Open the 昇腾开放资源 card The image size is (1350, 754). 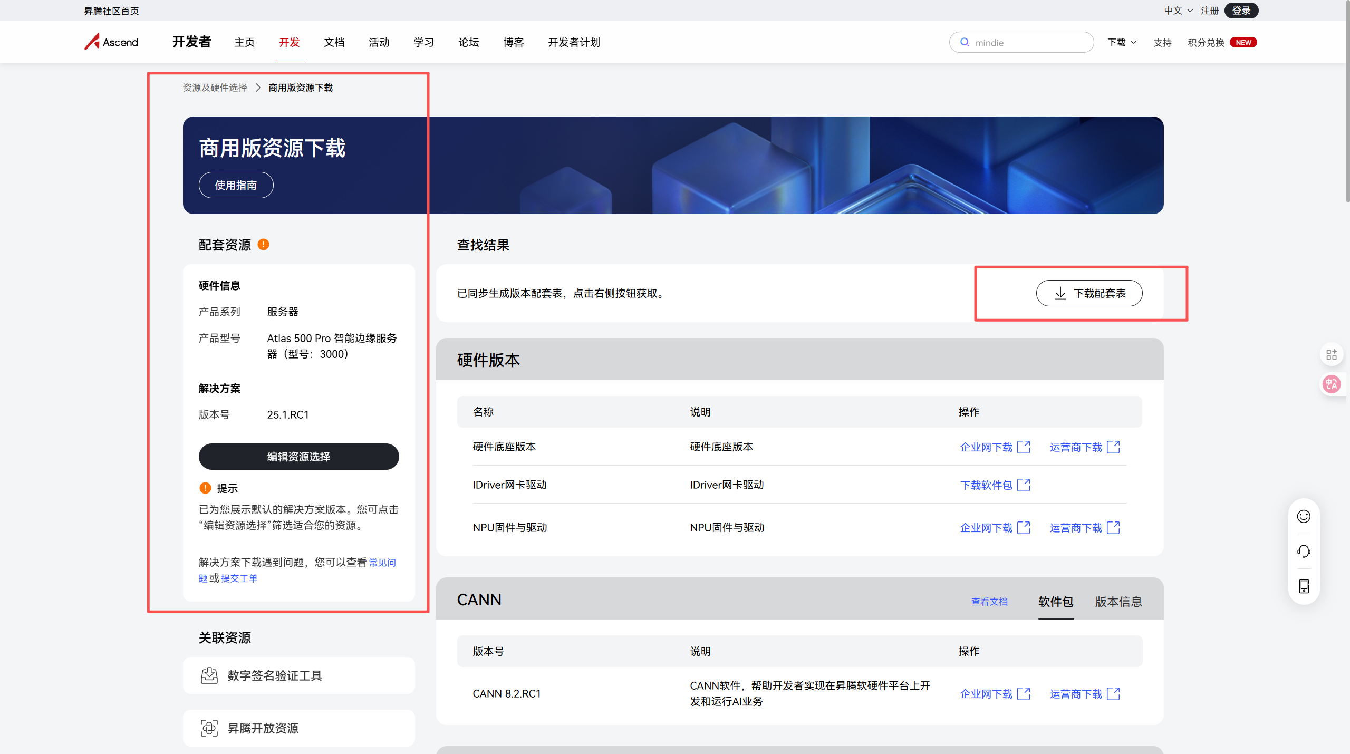[x=298, y=728]
